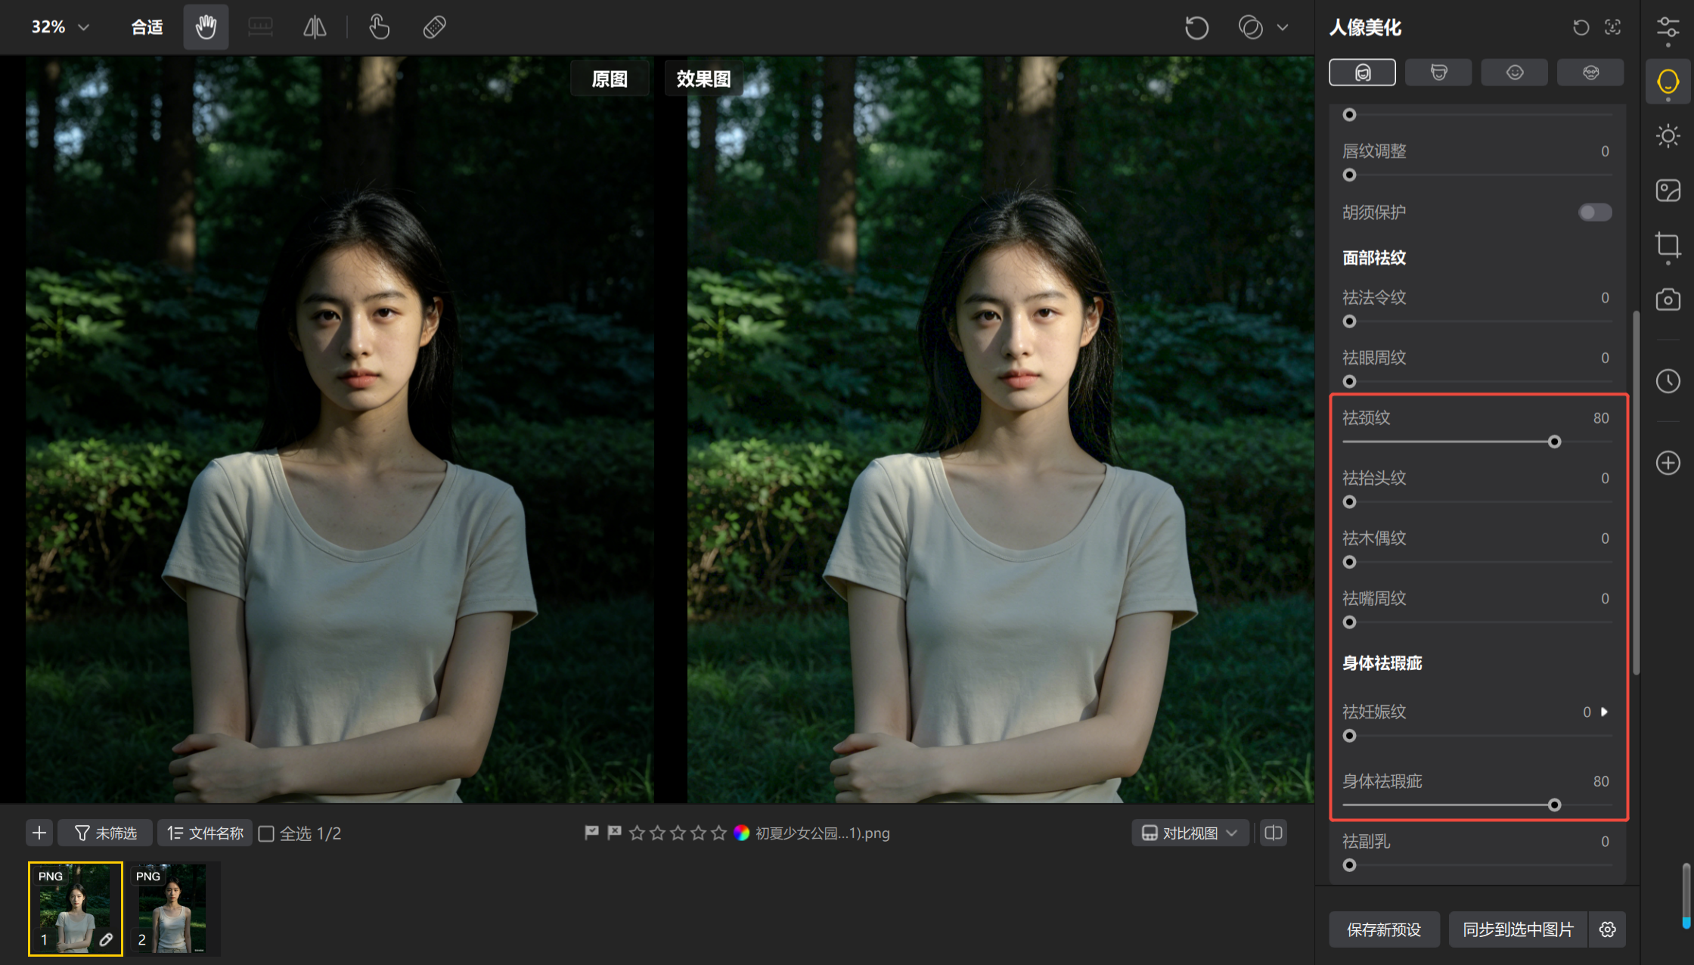Check the 全选 checkbox

click(266, 833)
